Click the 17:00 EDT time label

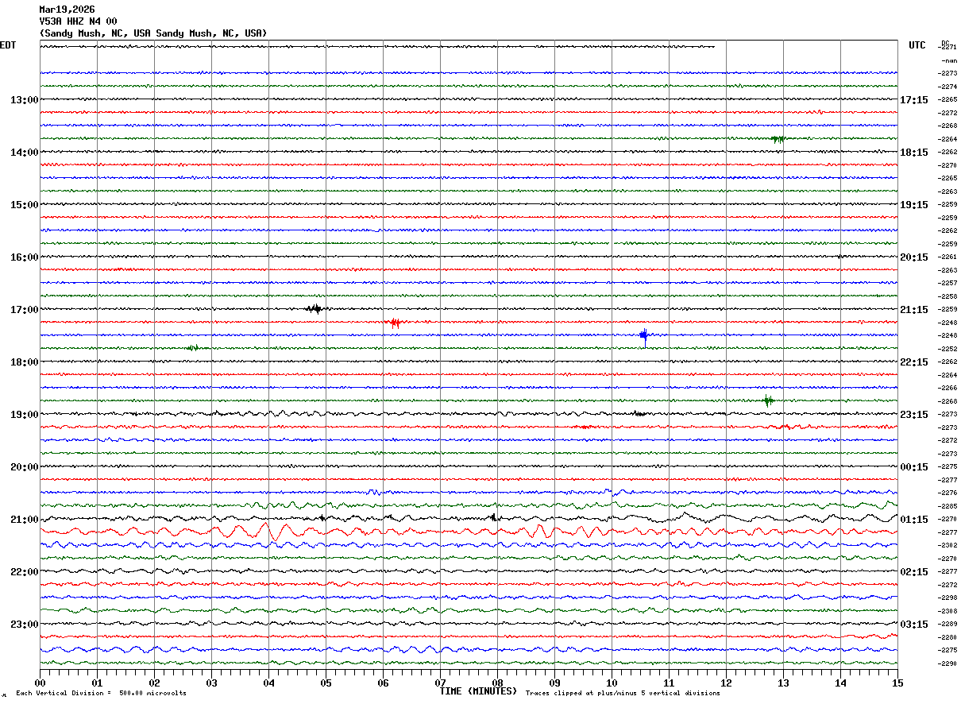click(24, 310)
